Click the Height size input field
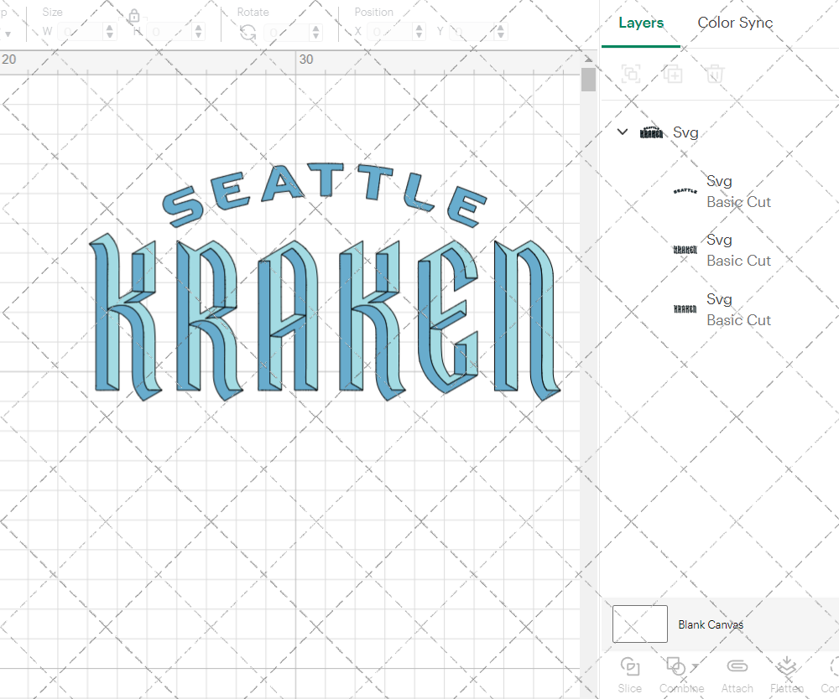The width and height of the screenshot is (839, 699). tap(169, 32)
